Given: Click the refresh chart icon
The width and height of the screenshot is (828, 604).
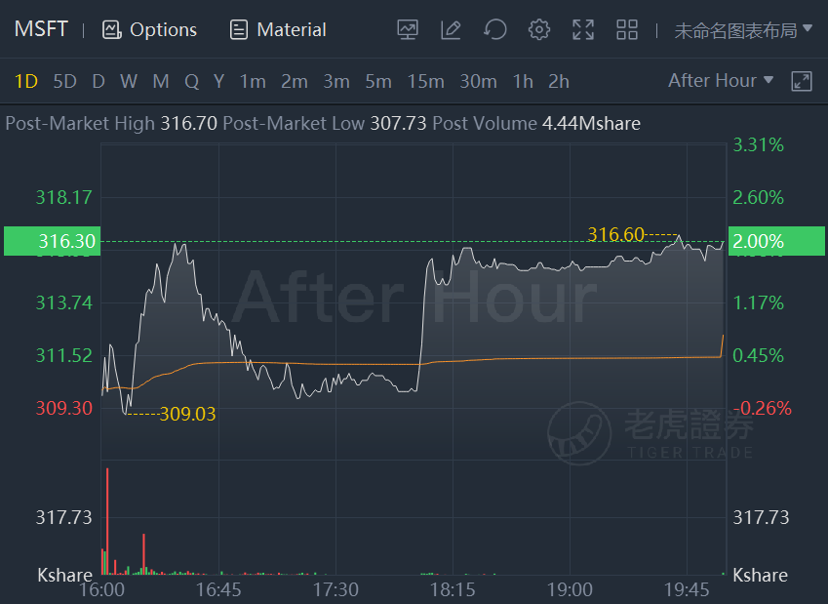Looking at the screenshot, I should tap(494, 29).
